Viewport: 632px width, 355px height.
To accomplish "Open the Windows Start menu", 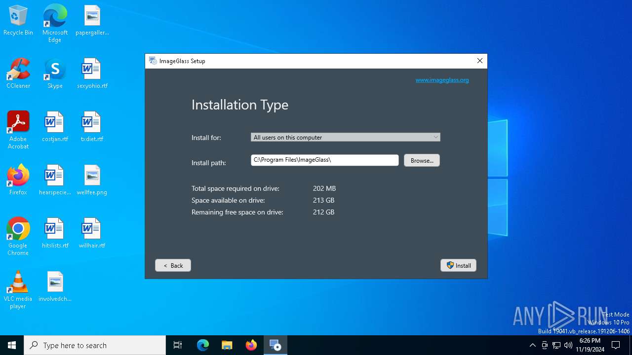I will (x=12, y=345).
